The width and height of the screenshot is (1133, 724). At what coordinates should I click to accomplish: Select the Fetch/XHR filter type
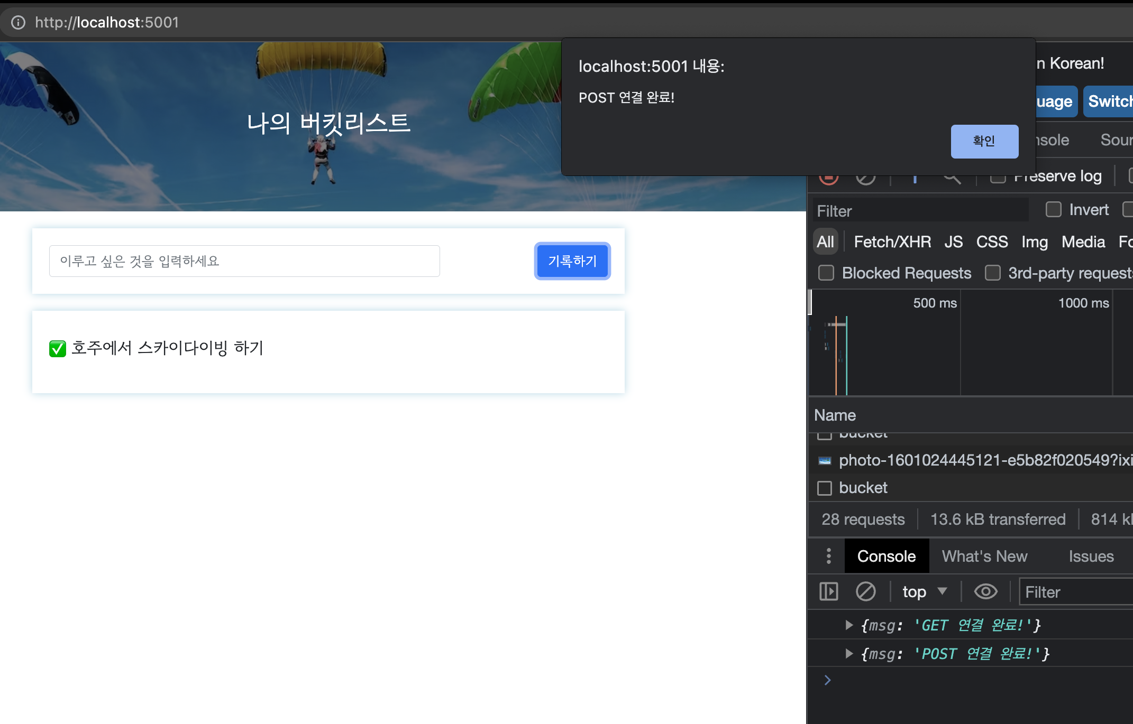(892, 242)
